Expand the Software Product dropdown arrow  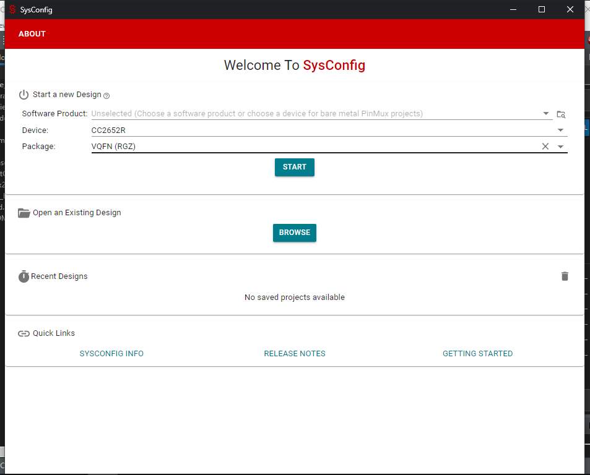click(x=545, y=113)
